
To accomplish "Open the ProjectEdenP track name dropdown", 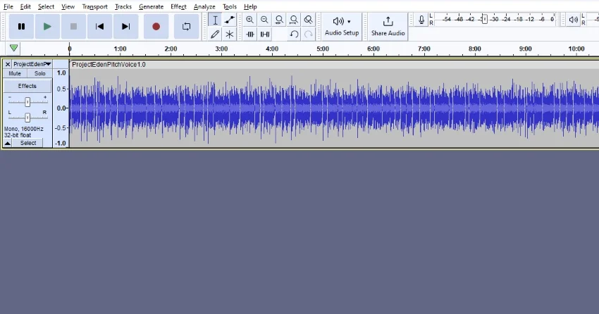I will (x=32, y=64).
